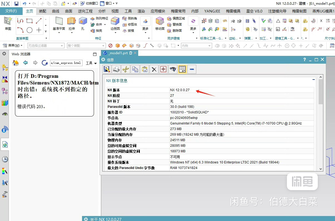Image resolution: width=335 pixels, height=221 pixels.
Task: Open the 工具 dropdown in Web browser
Action: tap(91, 63)
